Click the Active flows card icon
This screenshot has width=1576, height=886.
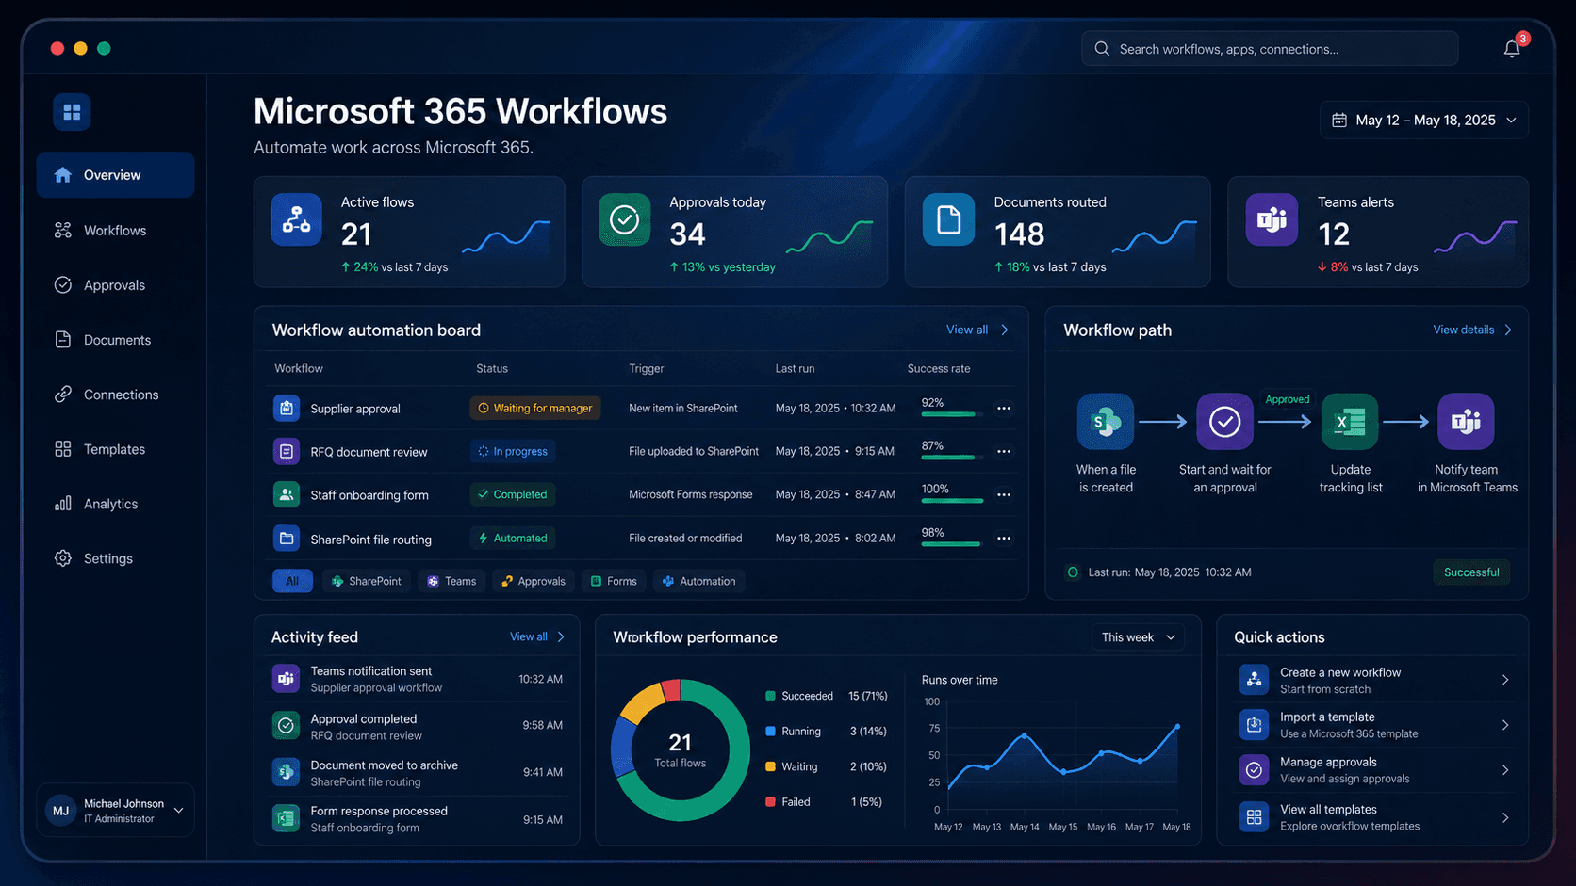point(296,219)
